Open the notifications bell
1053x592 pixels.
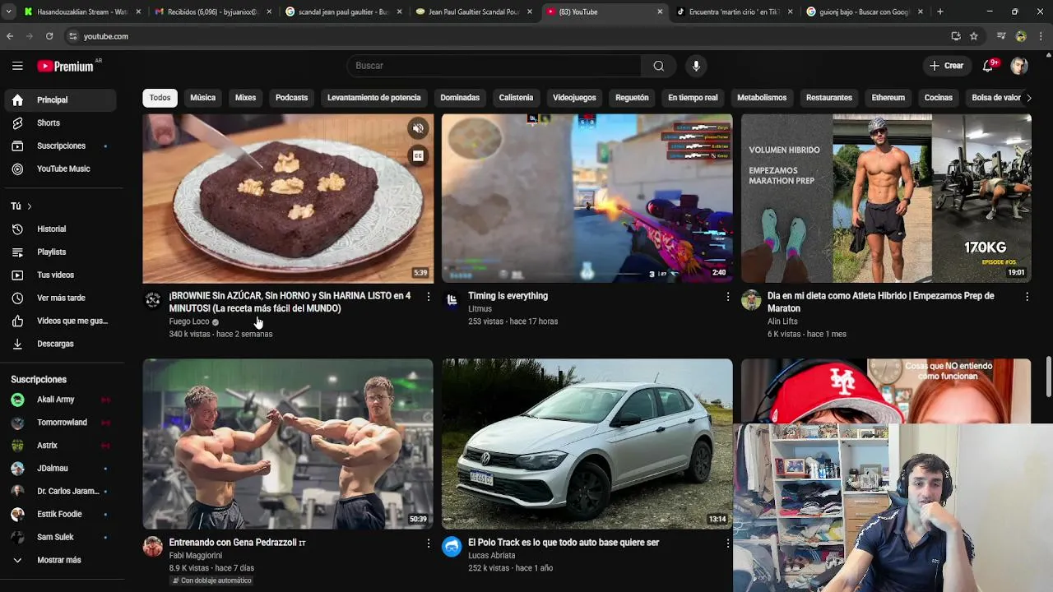point(988,66)
